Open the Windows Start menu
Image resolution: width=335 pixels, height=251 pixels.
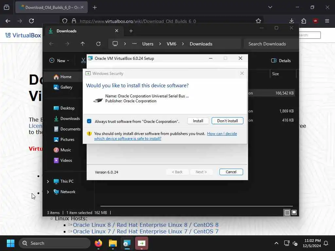pos(10,243)
